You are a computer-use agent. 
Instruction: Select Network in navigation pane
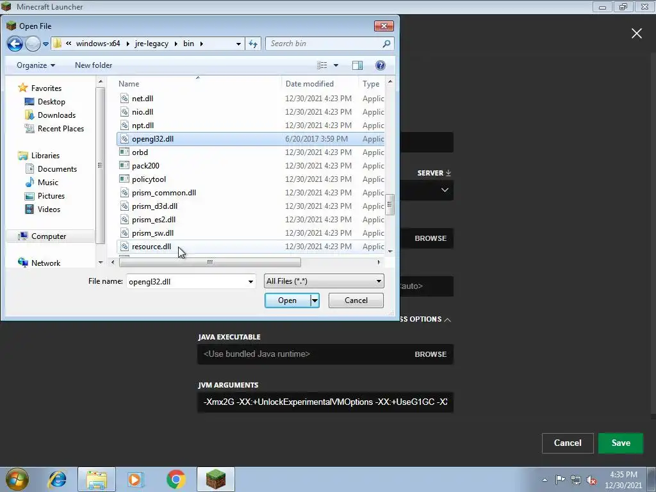pos(45,263)
